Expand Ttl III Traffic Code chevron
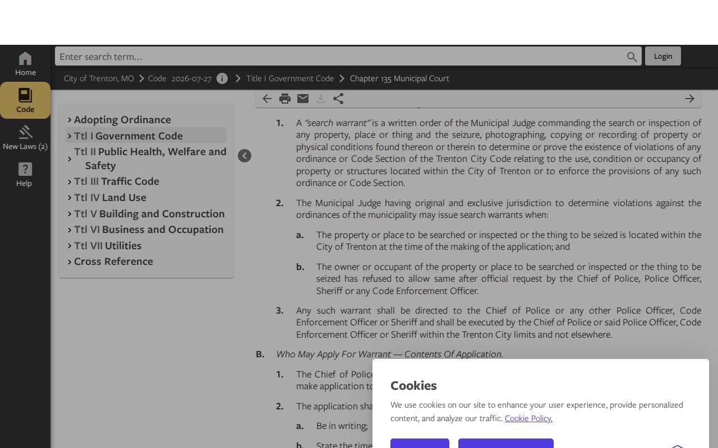The height and width of the screenshot is (448, 718). [70, 181]
